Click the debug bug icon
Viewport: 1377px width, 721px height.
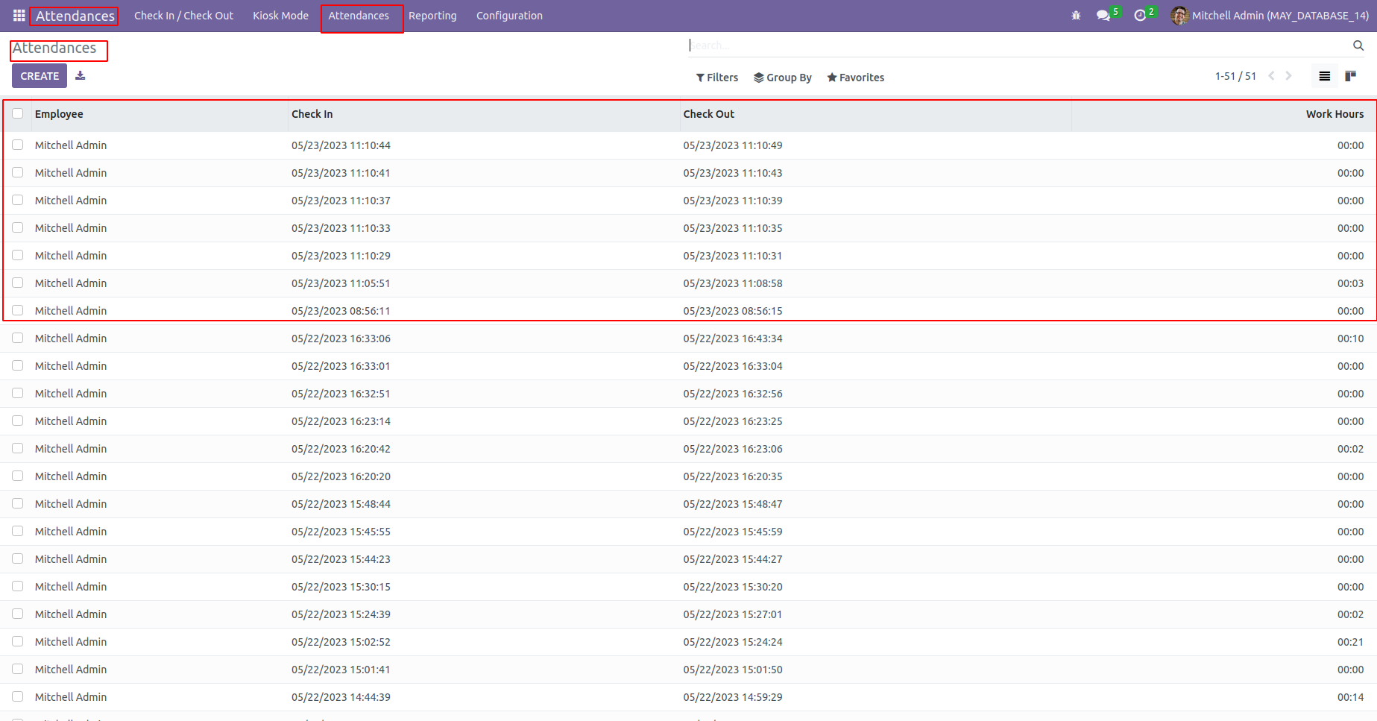(x=1076, y=16)
